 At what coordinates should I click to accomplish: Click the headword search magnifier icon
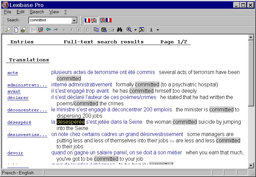[x=8, y=30]
